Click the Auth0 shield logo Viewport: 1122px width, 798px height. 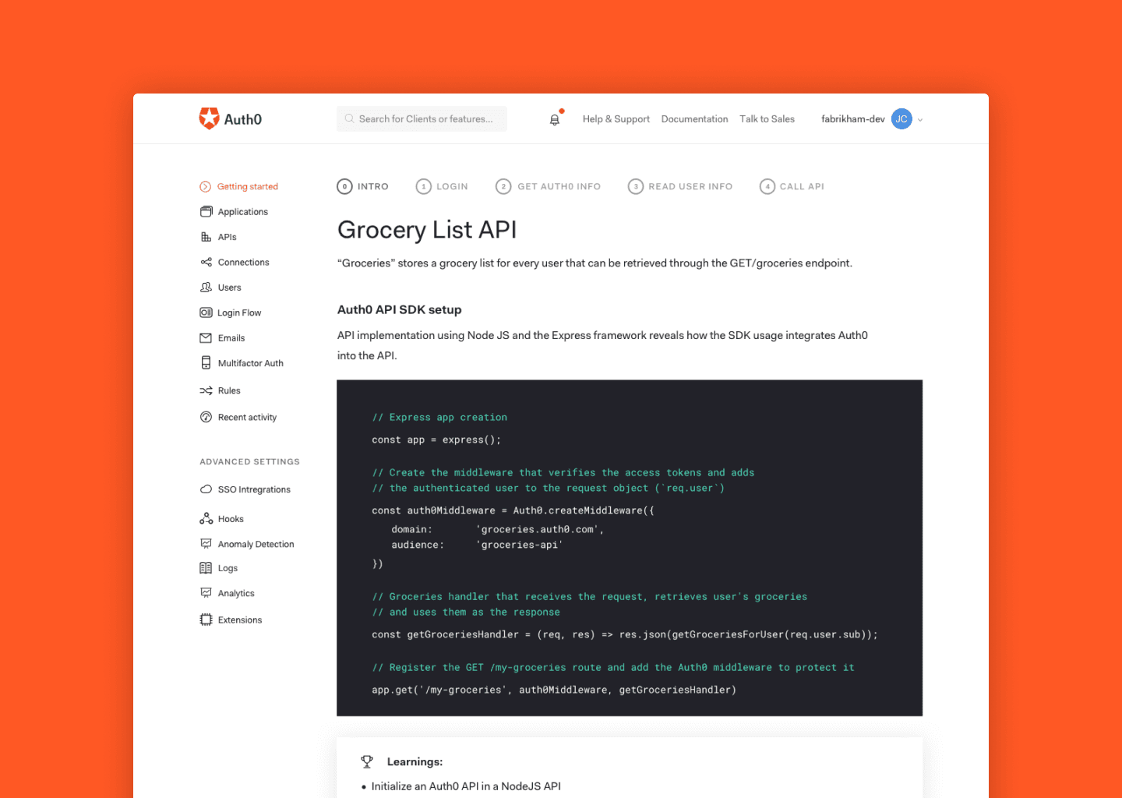point(209,118)
